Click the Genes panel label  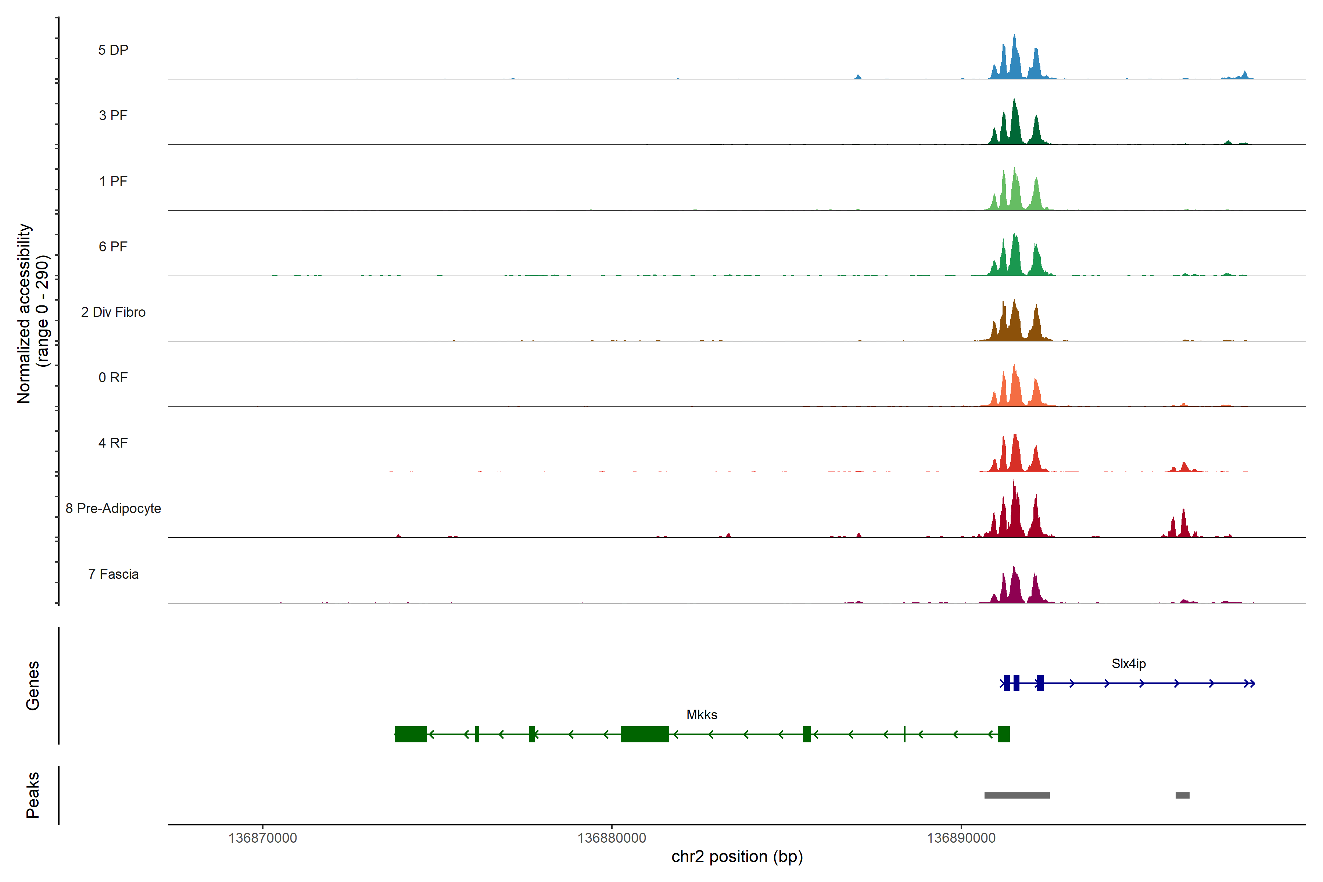point(33,686)
